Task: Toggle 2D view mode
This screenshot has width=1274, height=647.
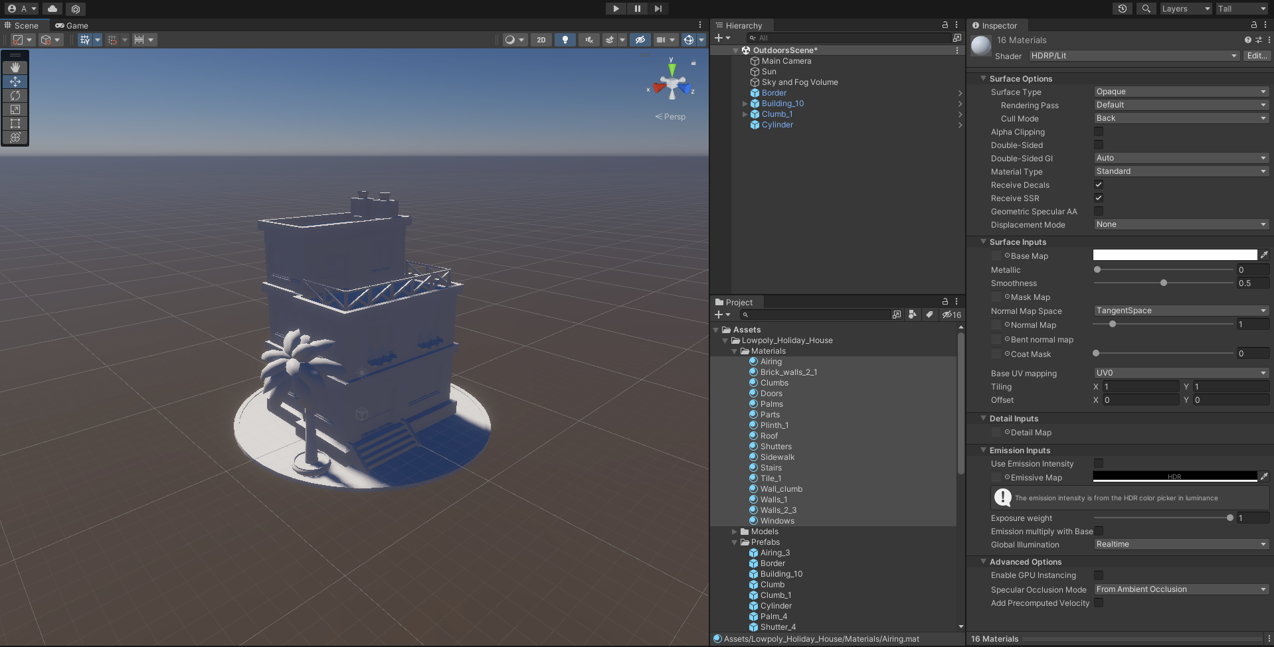Action: point(541,40)
